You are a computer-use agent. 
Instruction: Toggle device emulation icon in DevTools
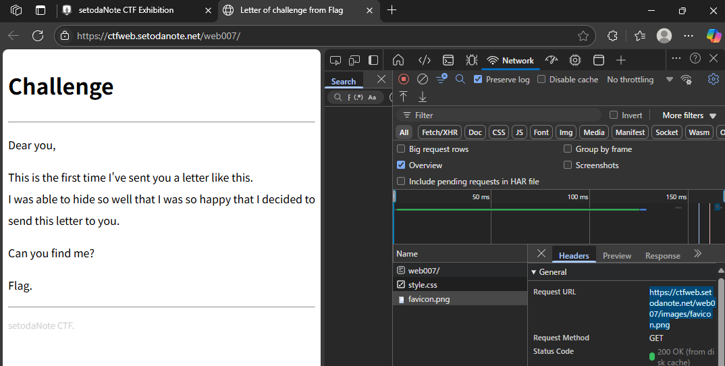(354, 60)
